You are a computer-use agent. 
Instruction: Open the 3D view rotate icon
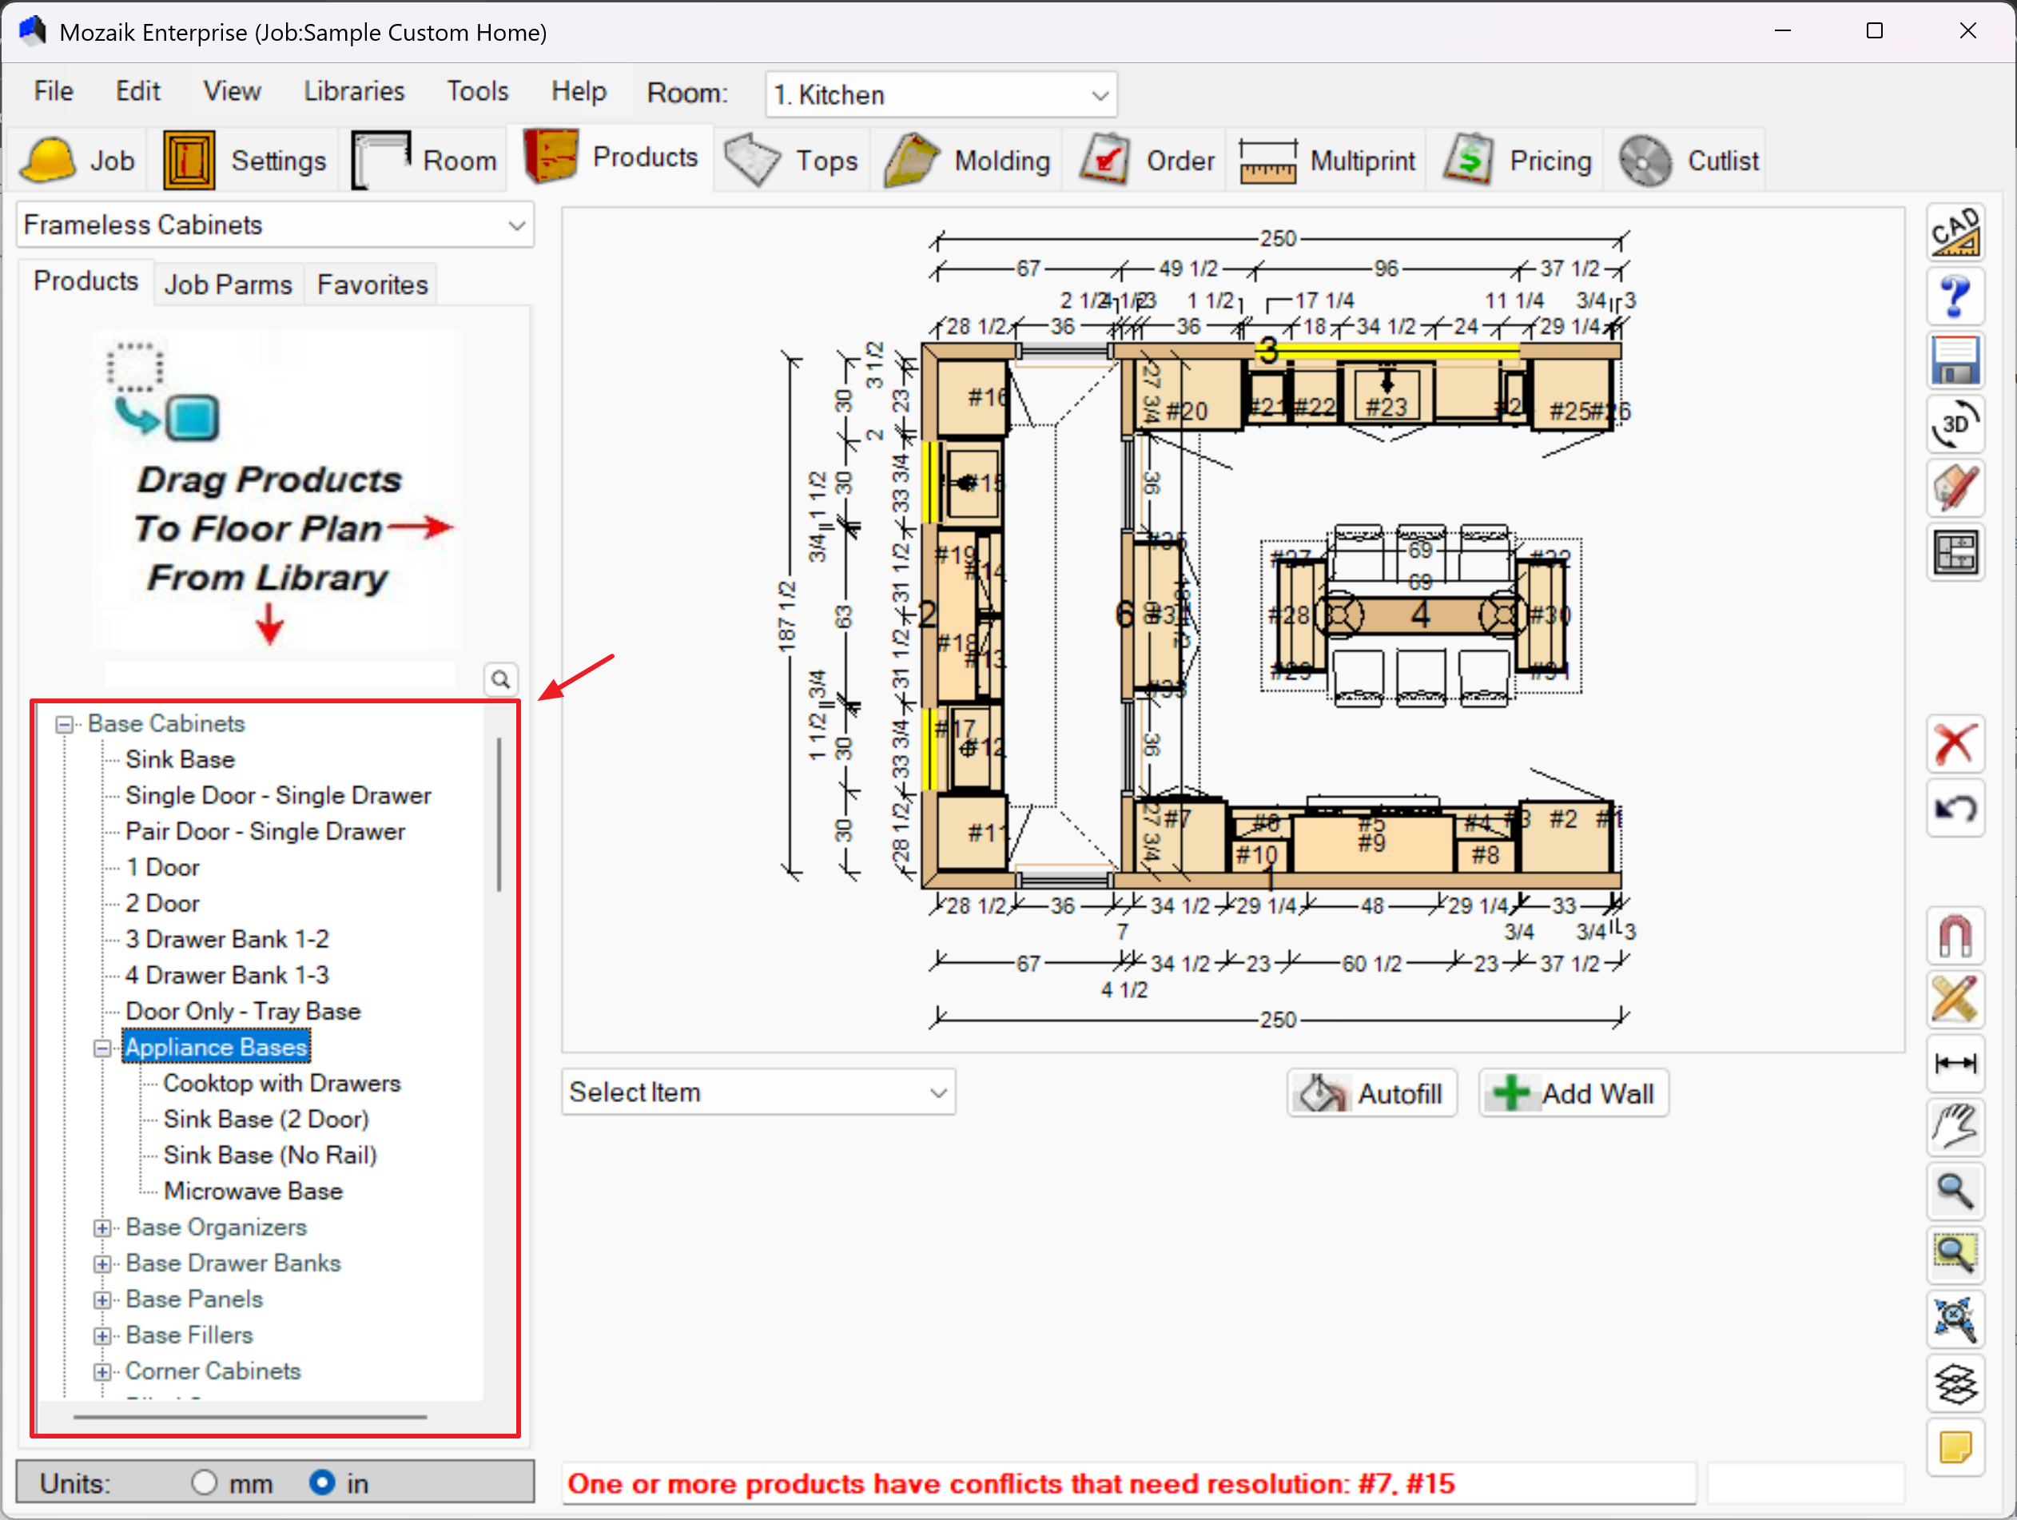pos(1955,425)
